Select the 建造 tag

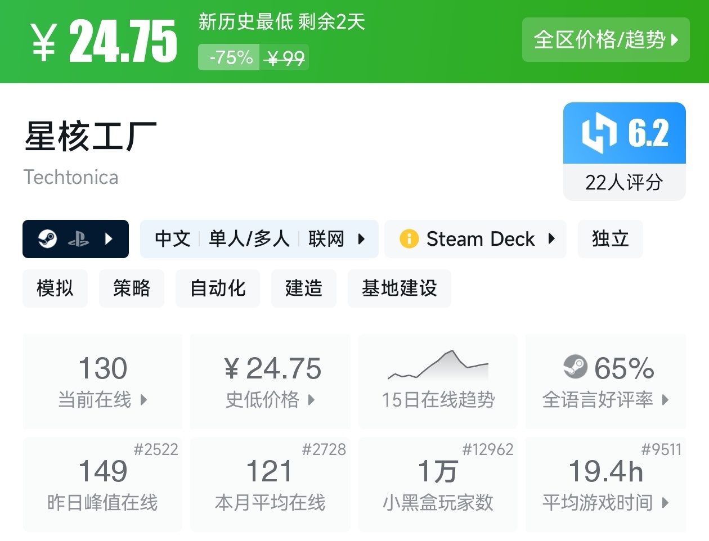304,288
